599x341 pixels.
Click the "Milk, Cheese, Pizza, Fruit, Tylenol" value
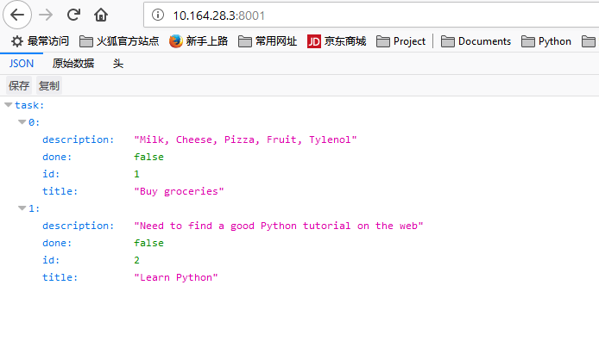coord(245,139)
